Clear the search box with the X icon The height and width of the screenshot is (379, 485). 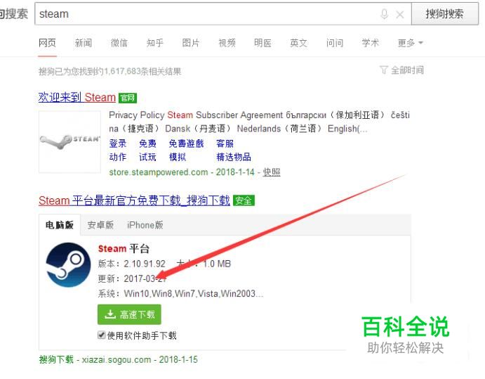400,14
